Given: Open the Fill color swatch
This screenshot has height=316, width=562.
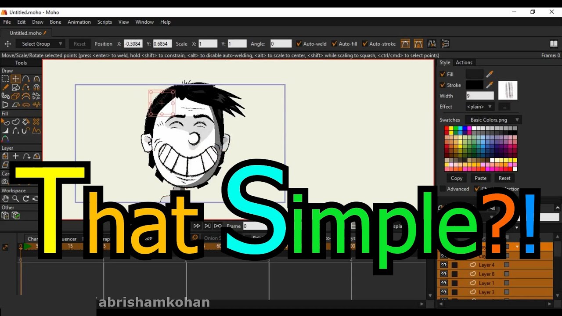Looking at the screenshot, I should (x=475, y=74).
